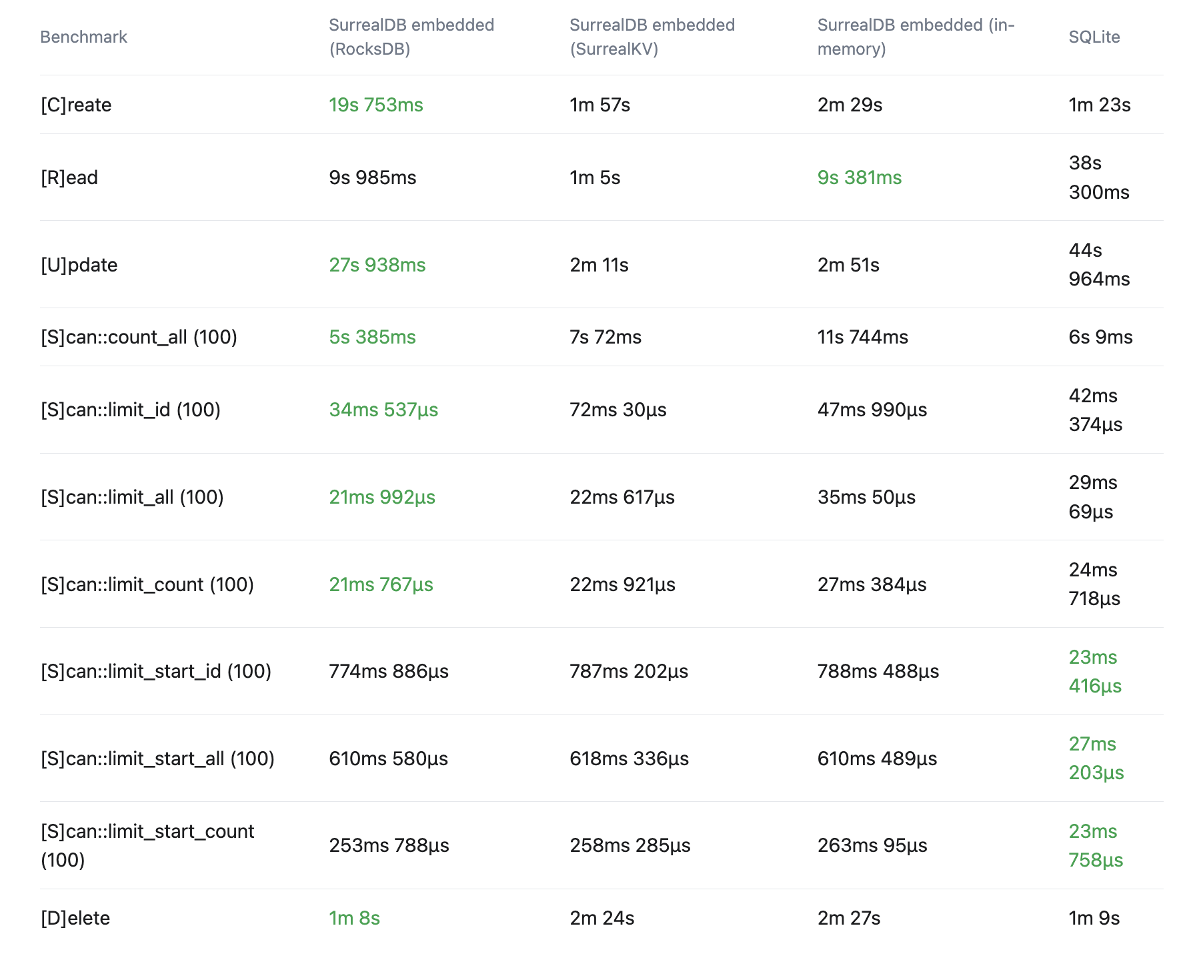Click the 253ms 788µs RocksDB value
This screenshot has width=1191, height=966.
pyautogui.click(x=389, y=845)
